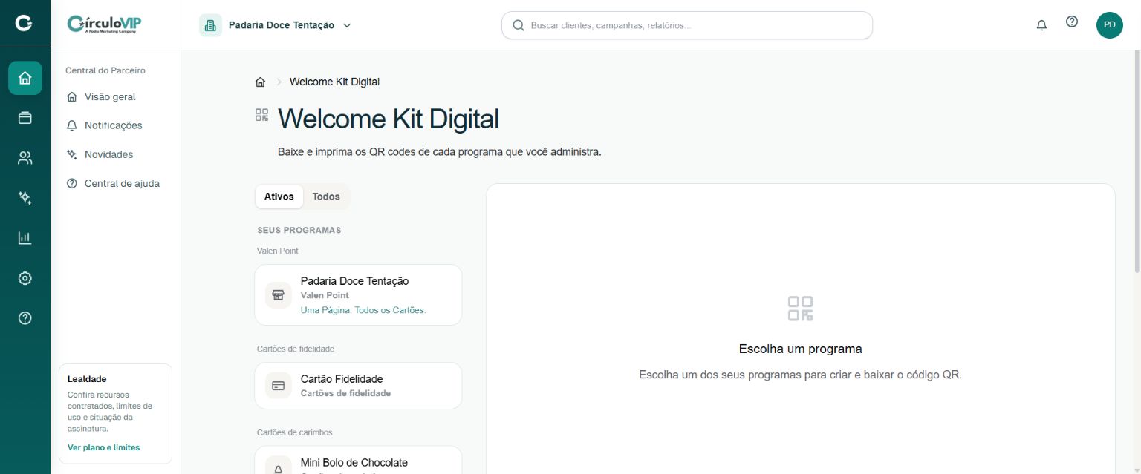Open the customers icon in the dark sidebar
1141x474 pixels.
pos(25,158)
